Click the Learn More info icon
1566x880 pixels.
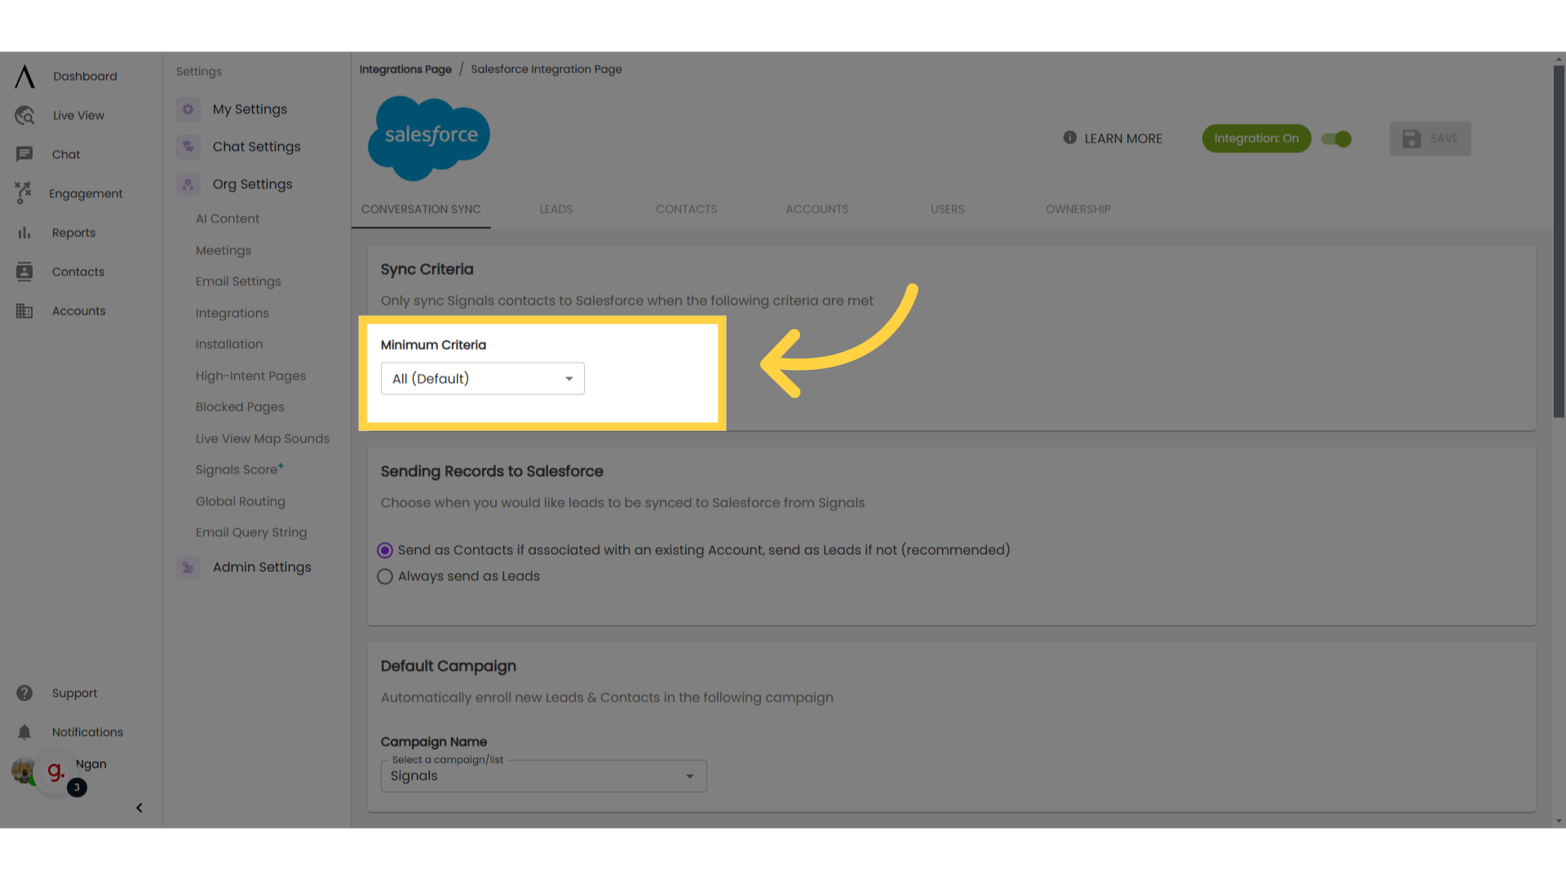pyautogui.click(x=1070, y=138)
